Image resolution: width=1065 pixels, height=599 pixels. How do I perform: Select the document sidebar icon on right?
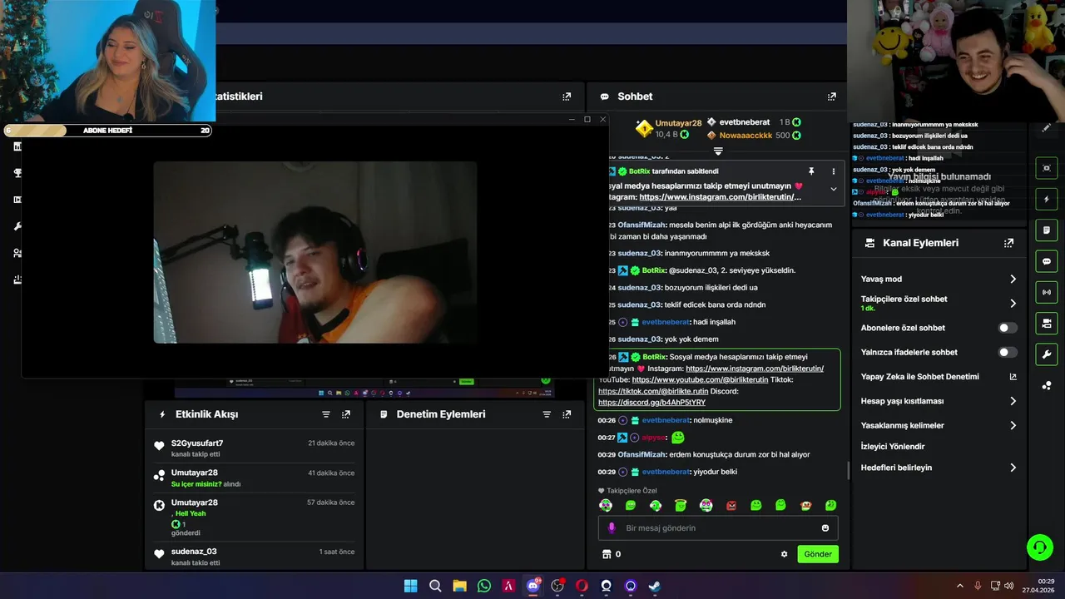1046,230
